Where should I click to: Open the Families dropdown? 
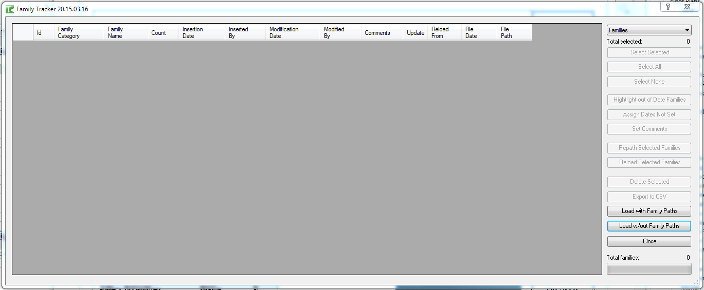[648, 30]
